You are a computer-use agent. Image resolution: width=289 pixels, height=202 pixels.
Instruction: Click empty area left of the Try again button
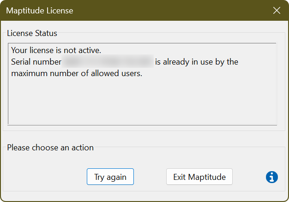click(46, 177)
